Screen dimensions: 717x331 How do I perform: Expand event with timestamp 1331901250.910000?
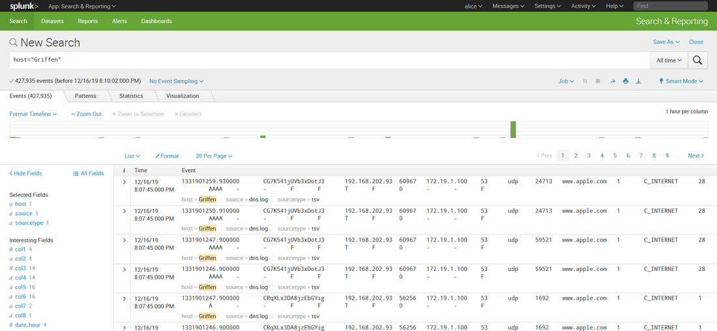pos(124,211)
